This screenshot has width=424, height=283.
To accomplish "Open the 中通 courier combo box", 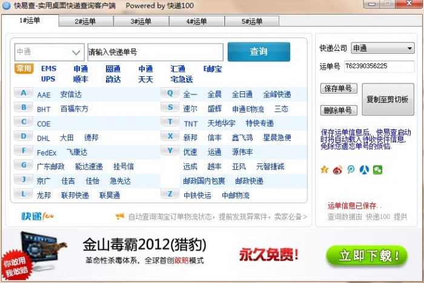I will click(x=50, y=52).
